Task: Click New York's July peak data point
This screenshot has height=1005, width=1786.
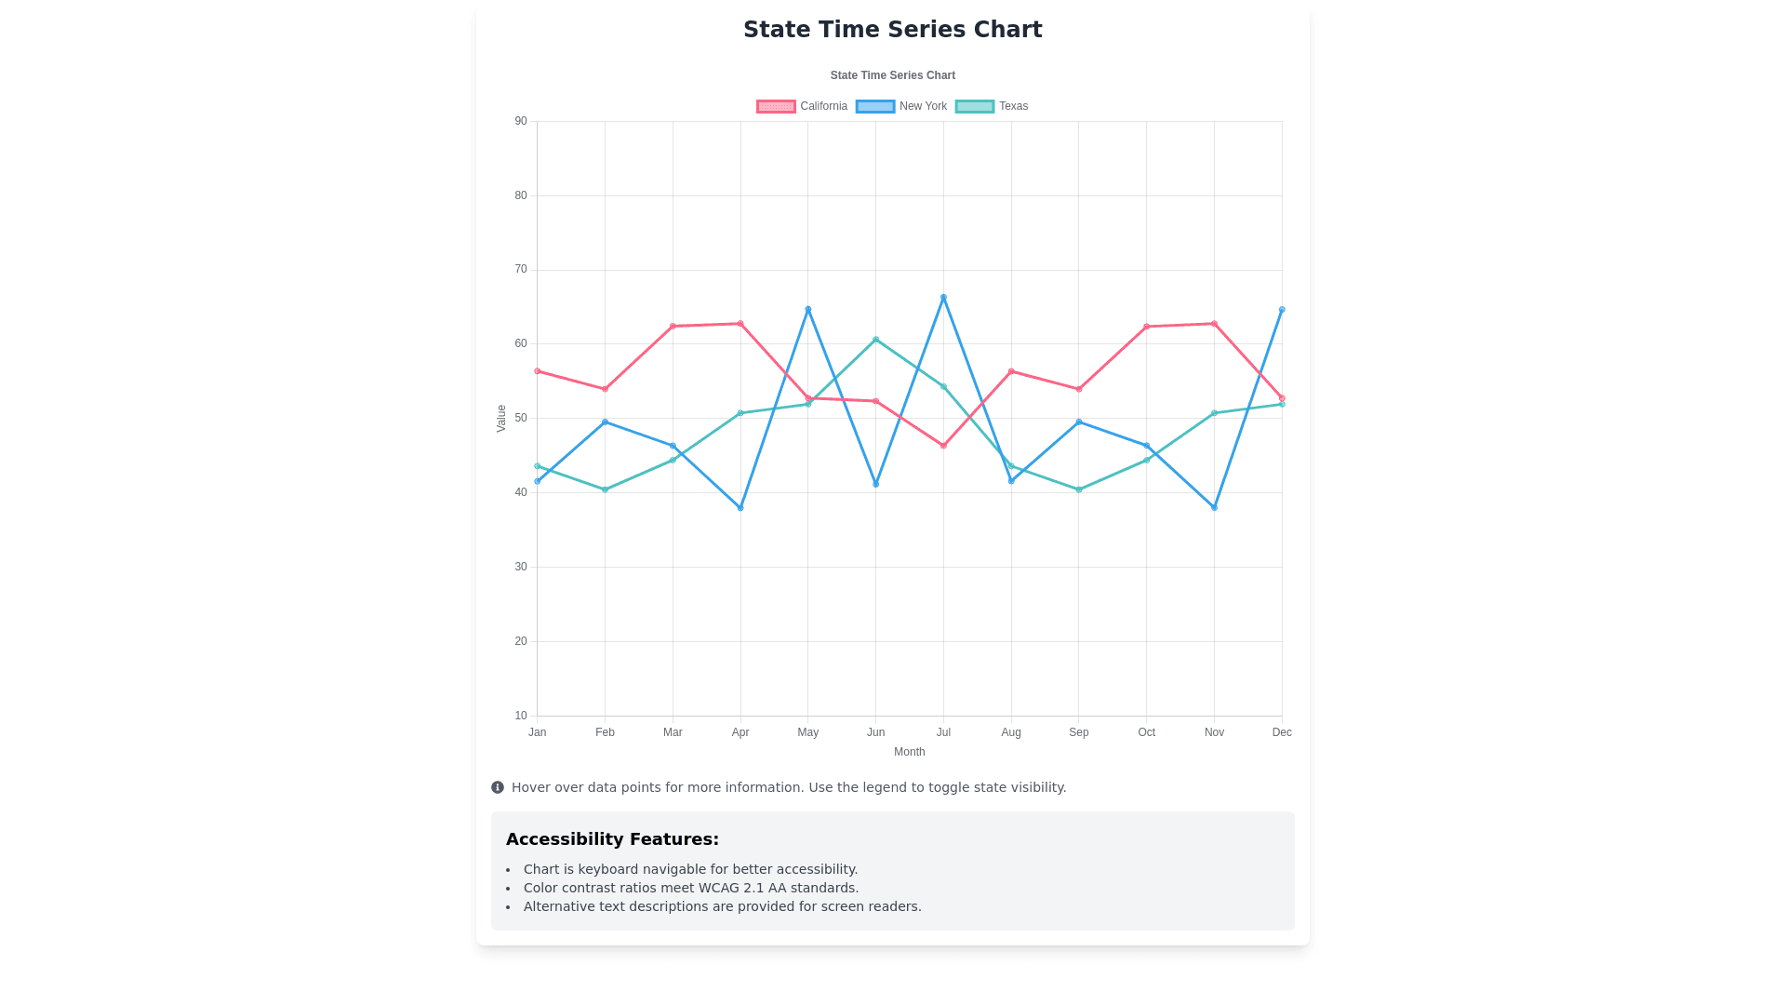Action: [943, 298]
